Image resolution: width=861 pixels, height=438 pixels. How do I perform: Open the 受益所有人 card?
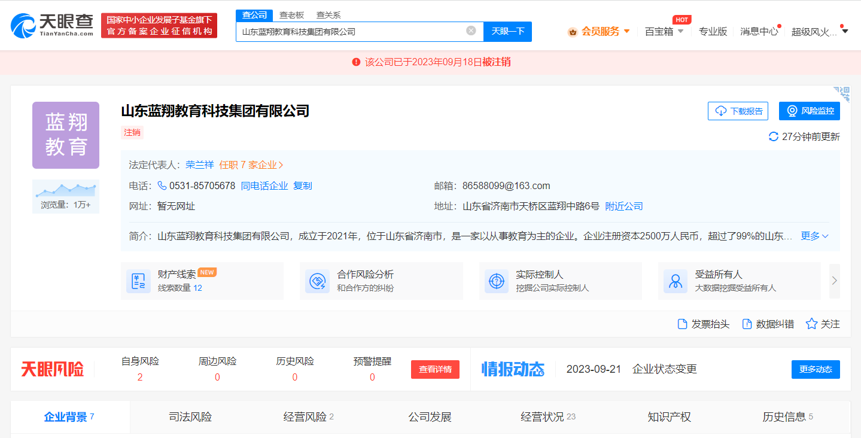coord(738,281)
